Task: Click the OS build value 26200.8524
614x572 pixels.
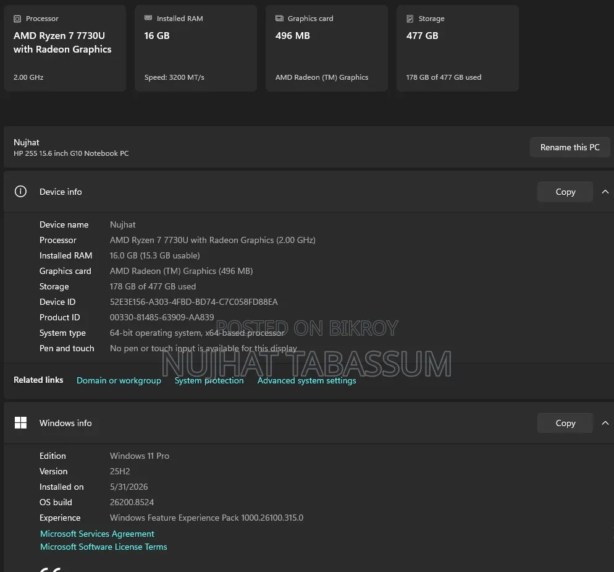Action: pos(132,502)
